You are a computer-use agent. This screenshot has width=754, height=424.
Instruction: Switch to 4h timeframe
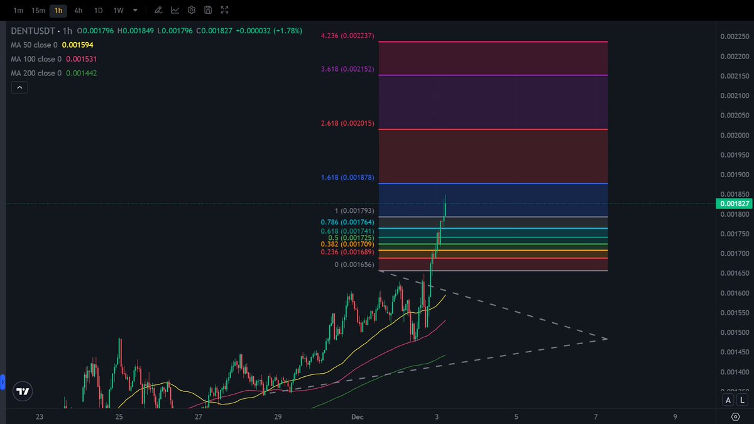pyautogui.click(x=78, y=10)
